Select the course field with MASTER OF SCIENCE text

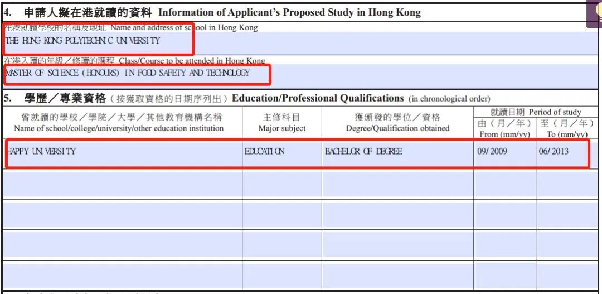tap(301, 75)
